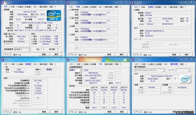Viewport: 196px width, 115px height.
Task: Select the CPU tab in the ASRock mainboard window
Action: [x=136, y=7]
